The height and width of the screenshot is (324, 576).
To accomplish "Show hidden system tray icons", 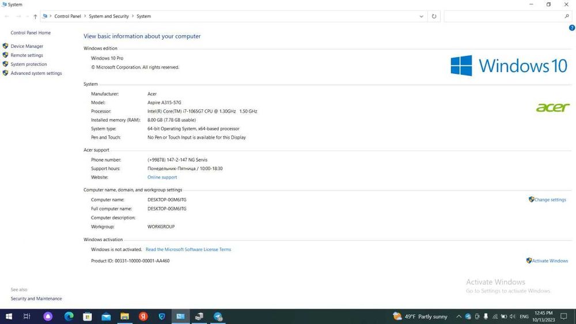I will pos(458,317).
